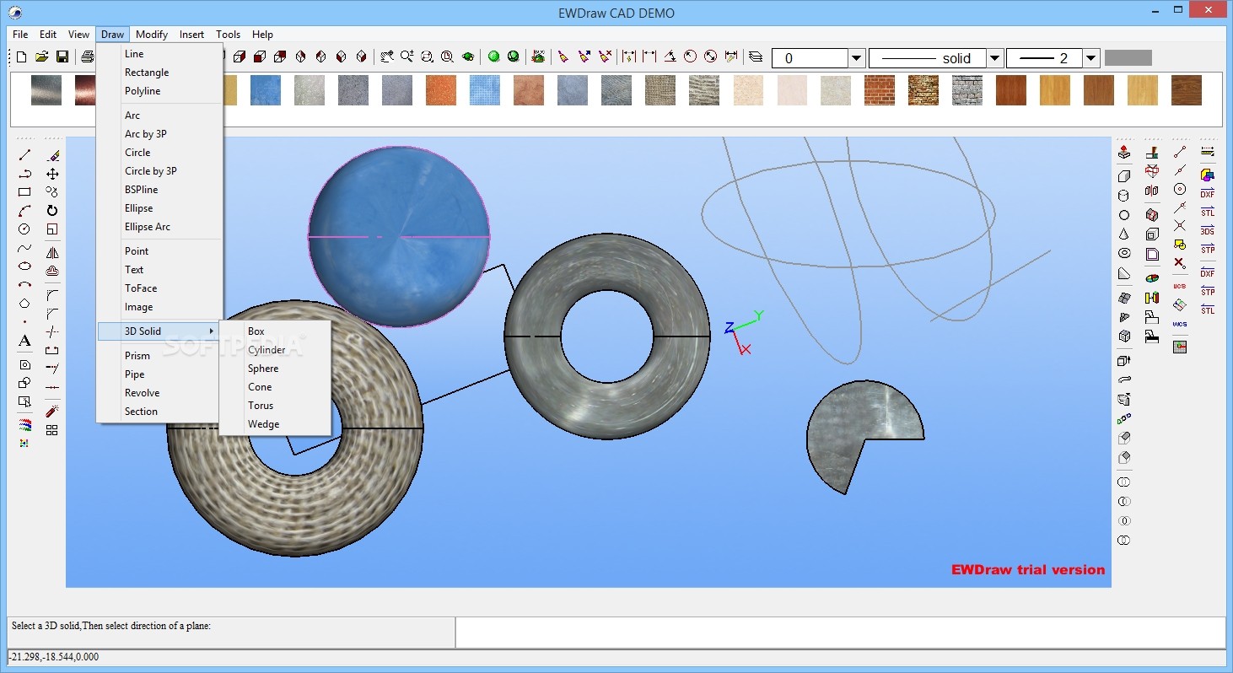This screenshot has width=1233, height=673.
Task: Open the line width '2' dropdown arrow
Action: click(x=1091, y=58)
